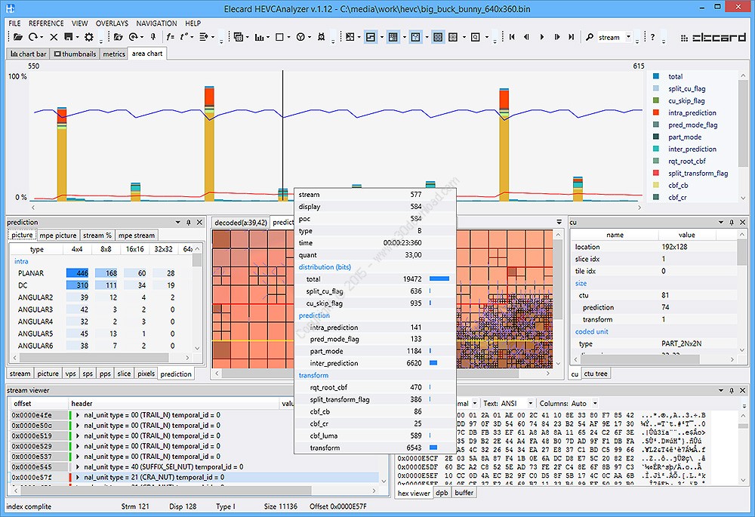
Task: Select the mpe picture tab
Action: click(58, 235)
